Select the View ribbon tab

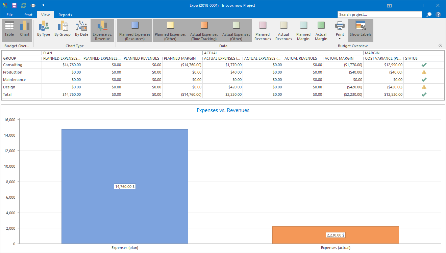click(x=46, y=15)
